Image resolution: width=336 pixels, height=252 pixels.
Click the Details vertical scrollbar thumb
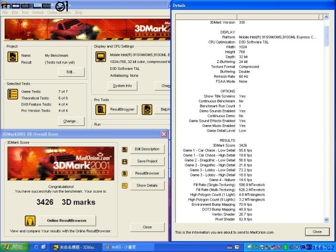[x=327, y=36]
